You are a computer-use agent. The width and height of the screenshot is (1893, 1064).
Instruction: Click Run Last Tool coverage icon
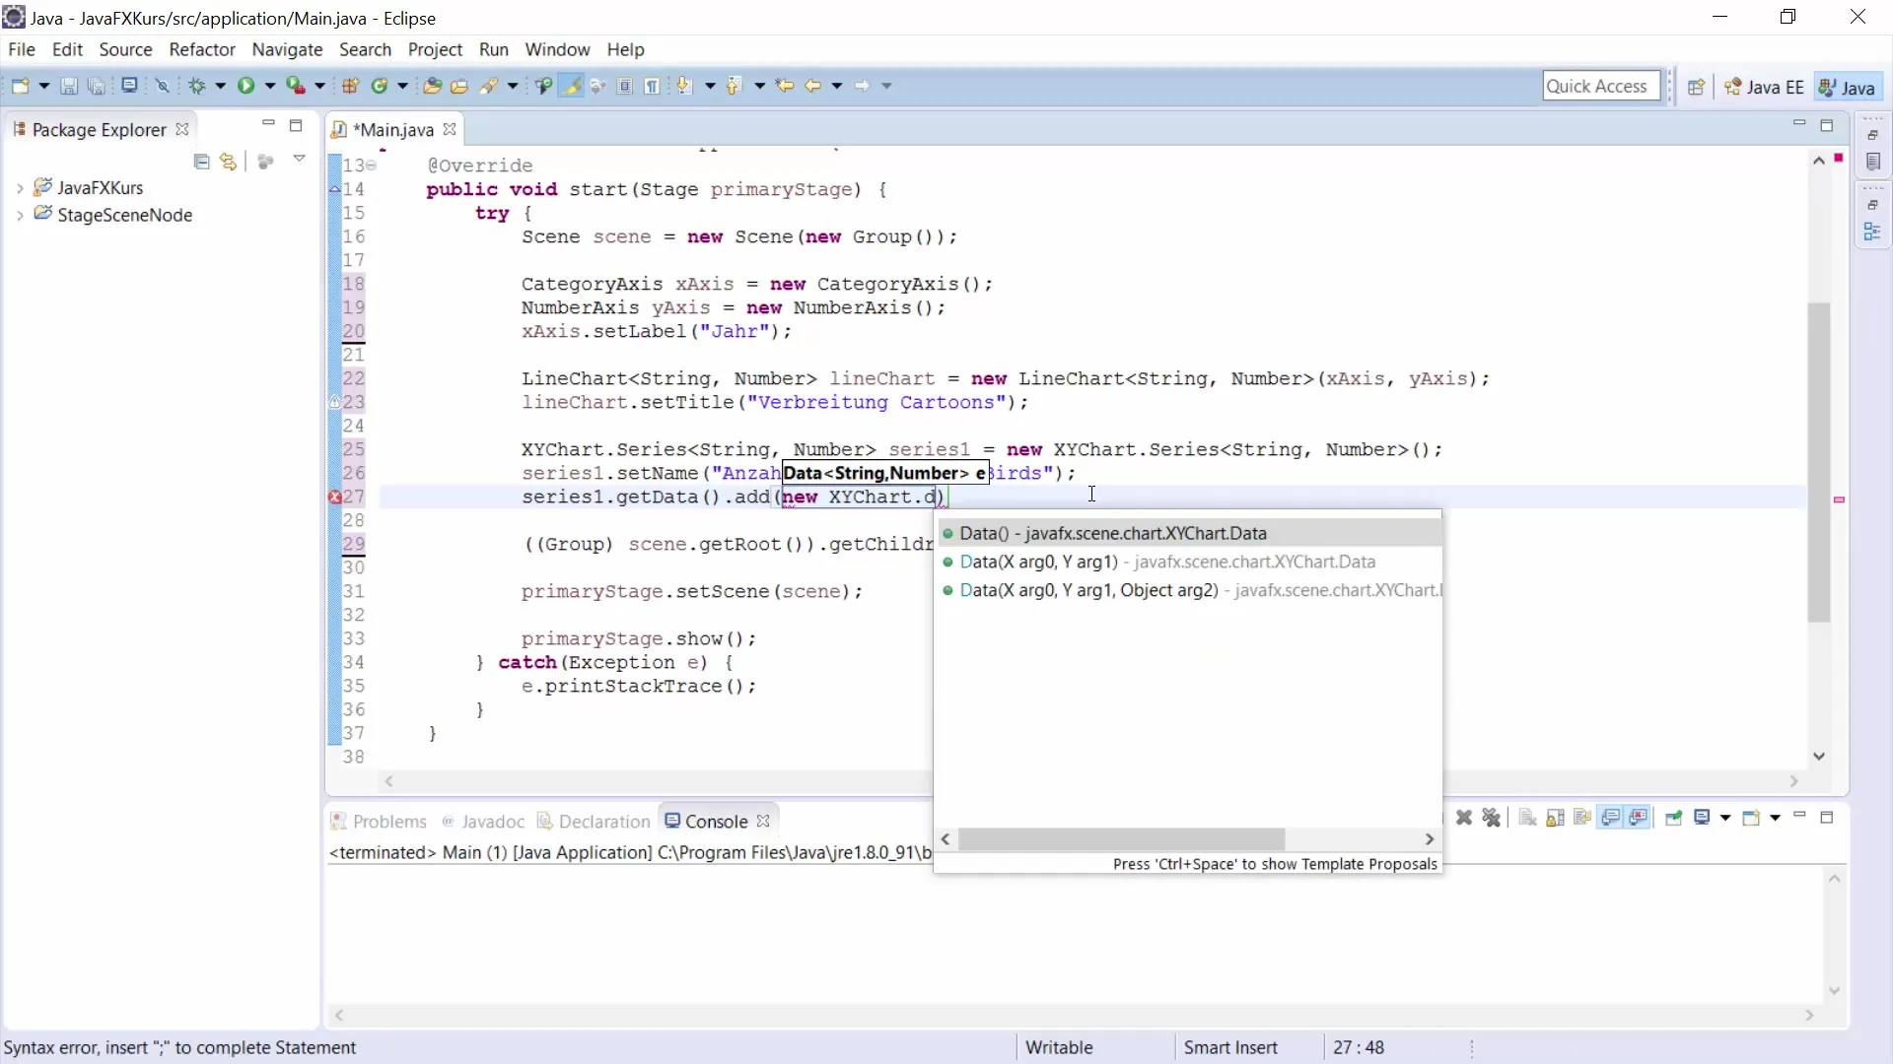coord(295,86)
